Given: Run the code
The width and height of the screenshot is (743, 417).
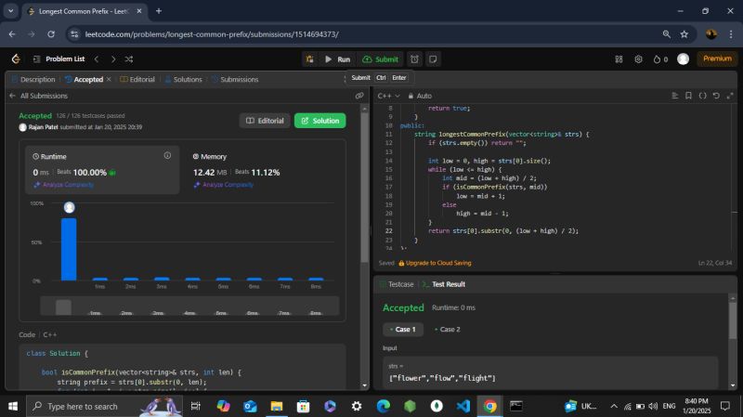Looking at the screenshot, I should (337, 59).
